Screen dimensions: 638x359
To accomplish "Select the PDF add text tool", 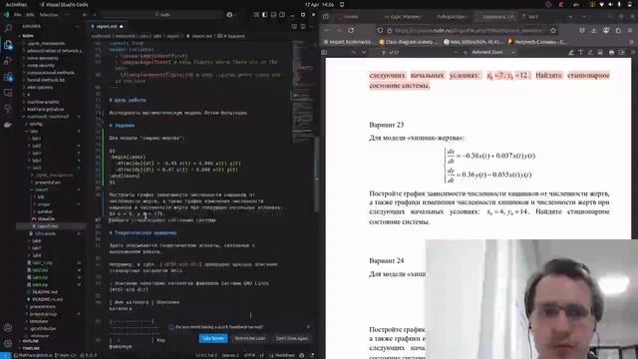I will point(580,53).
